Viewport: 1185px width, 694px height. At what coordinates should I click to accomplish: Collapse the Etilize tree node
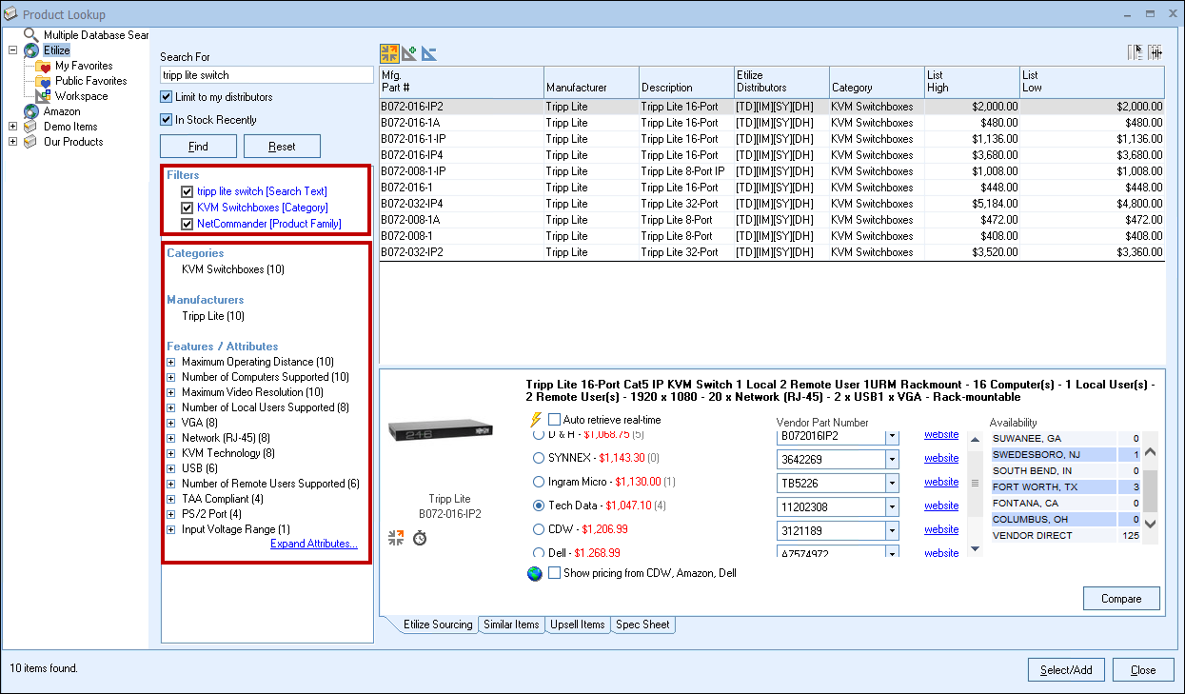point(12,50)
